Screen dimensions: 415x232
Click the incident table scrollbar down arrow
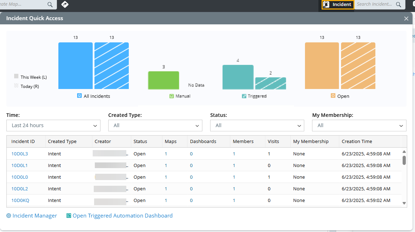pos(404,203)
